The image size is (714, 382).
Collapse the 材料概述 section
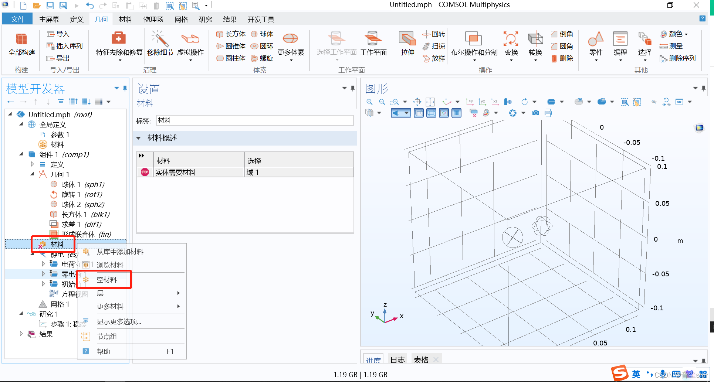(x=138, y=138)
